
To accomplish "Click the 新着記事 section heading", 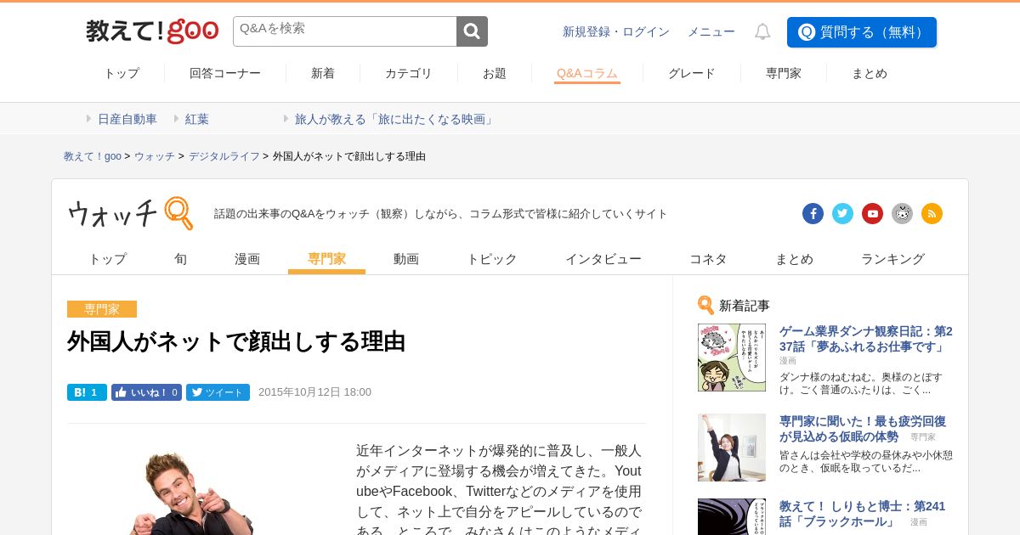I will tap(734, 306).
